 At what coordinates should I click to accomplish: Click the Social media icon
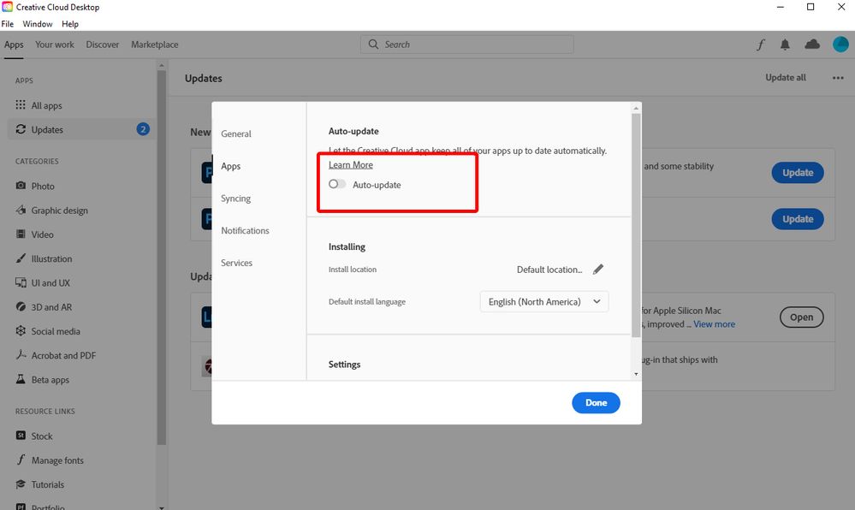21,330
